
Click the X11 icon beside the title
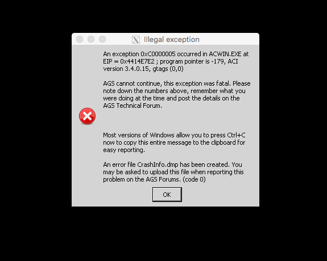pyautogui.click(x=136, y=40)
